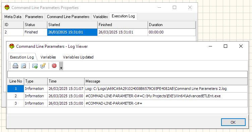Close the Command Line Parameters Properties window
The height and width of the screenshot is (132, 252).
pos(190,7)
